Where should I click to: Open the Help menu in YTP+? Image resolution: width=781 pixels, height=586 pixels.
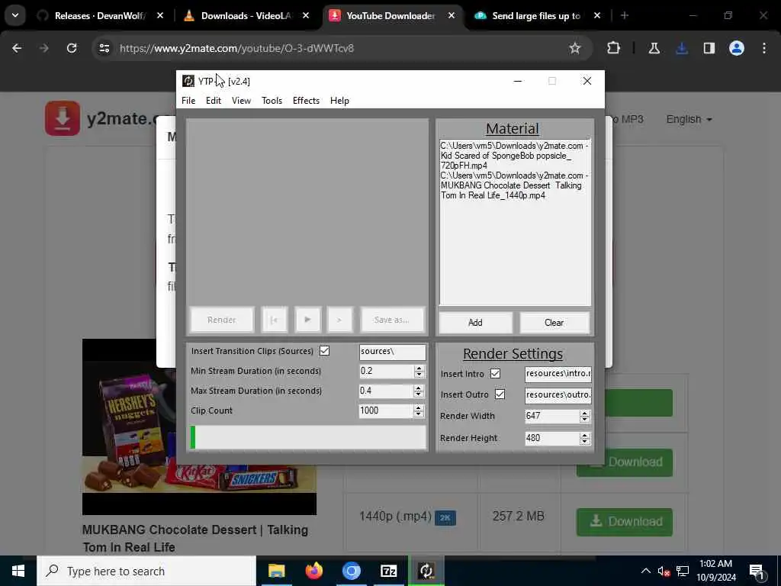(339, 101)
